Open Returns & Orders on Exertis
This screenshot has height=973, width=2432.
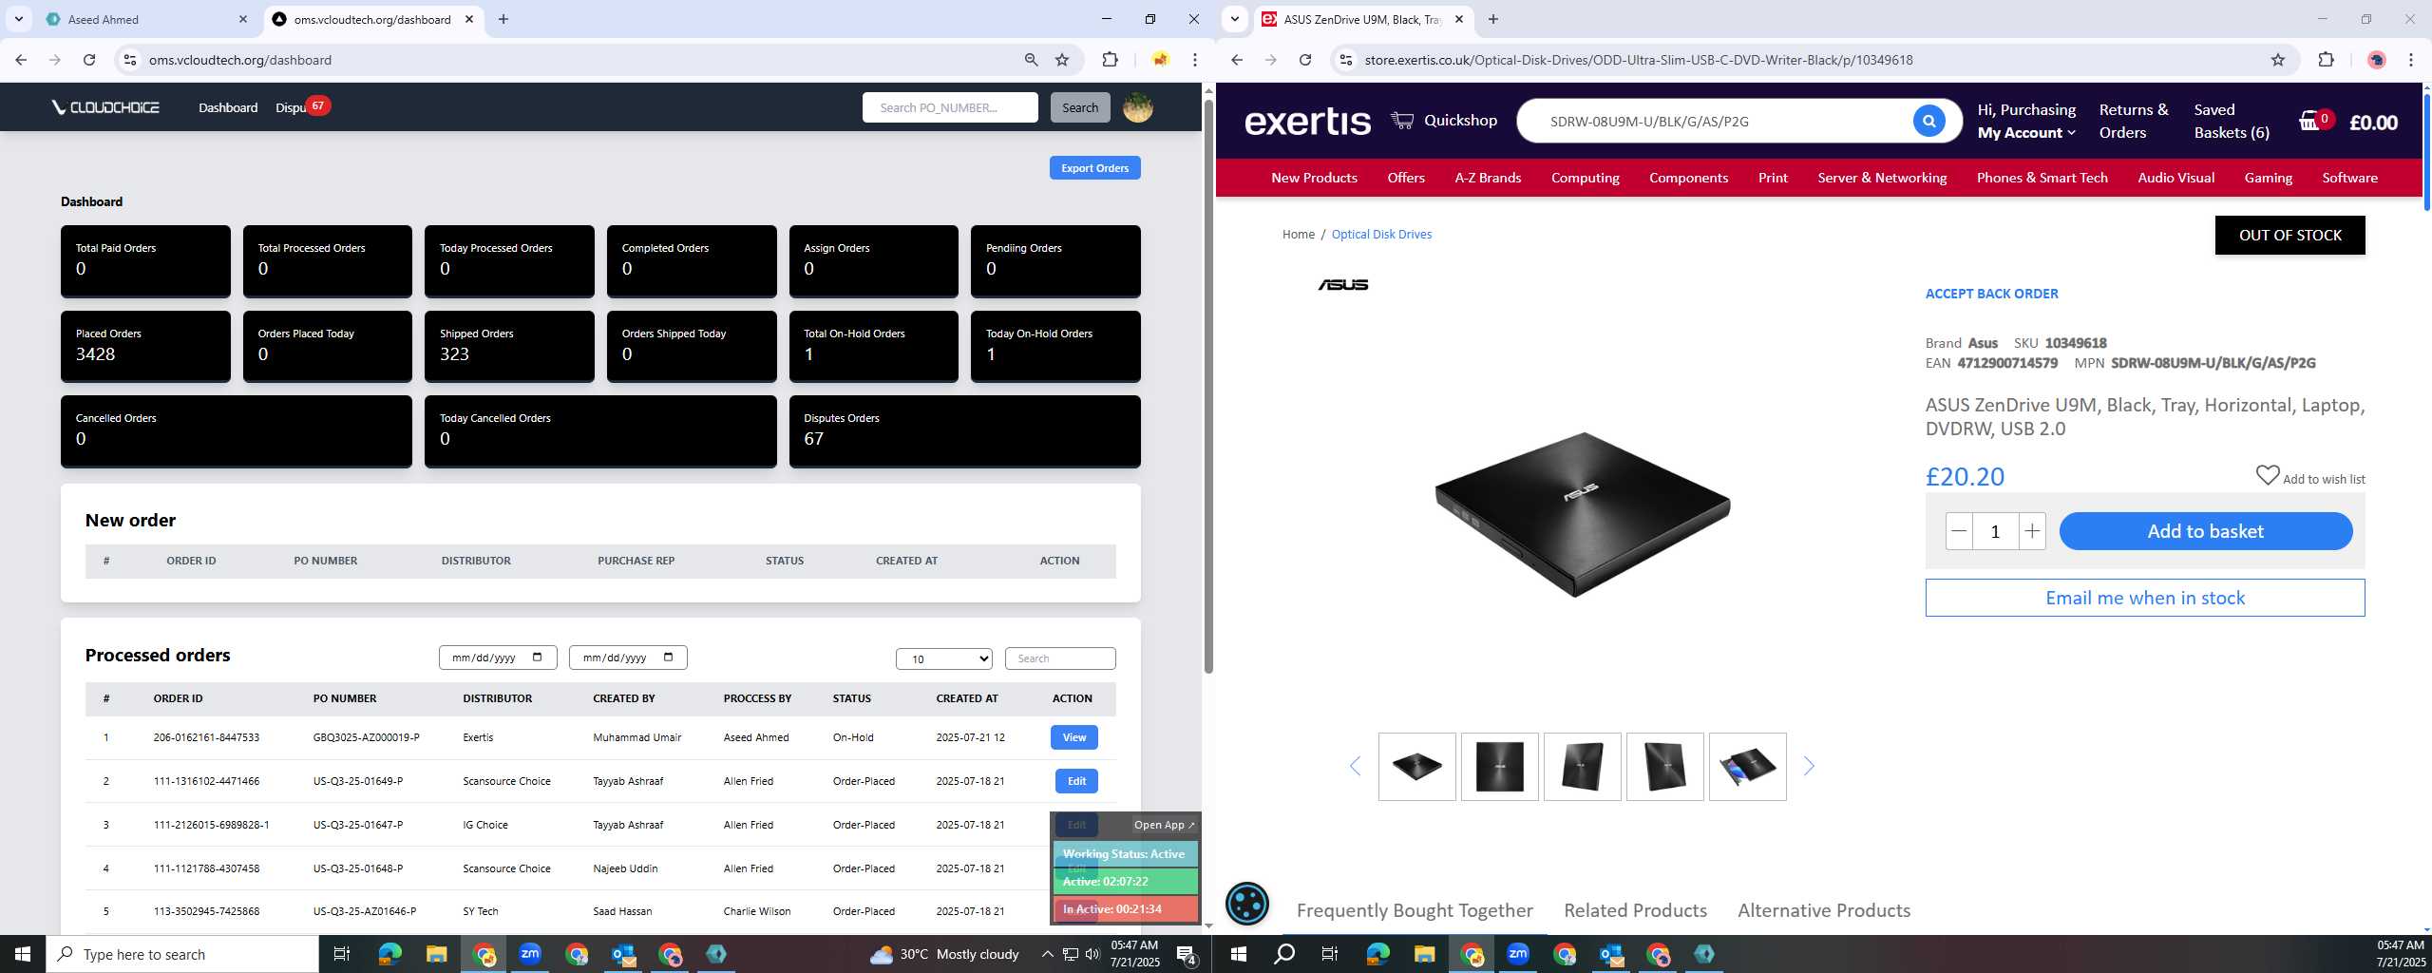click(2133, 121)
